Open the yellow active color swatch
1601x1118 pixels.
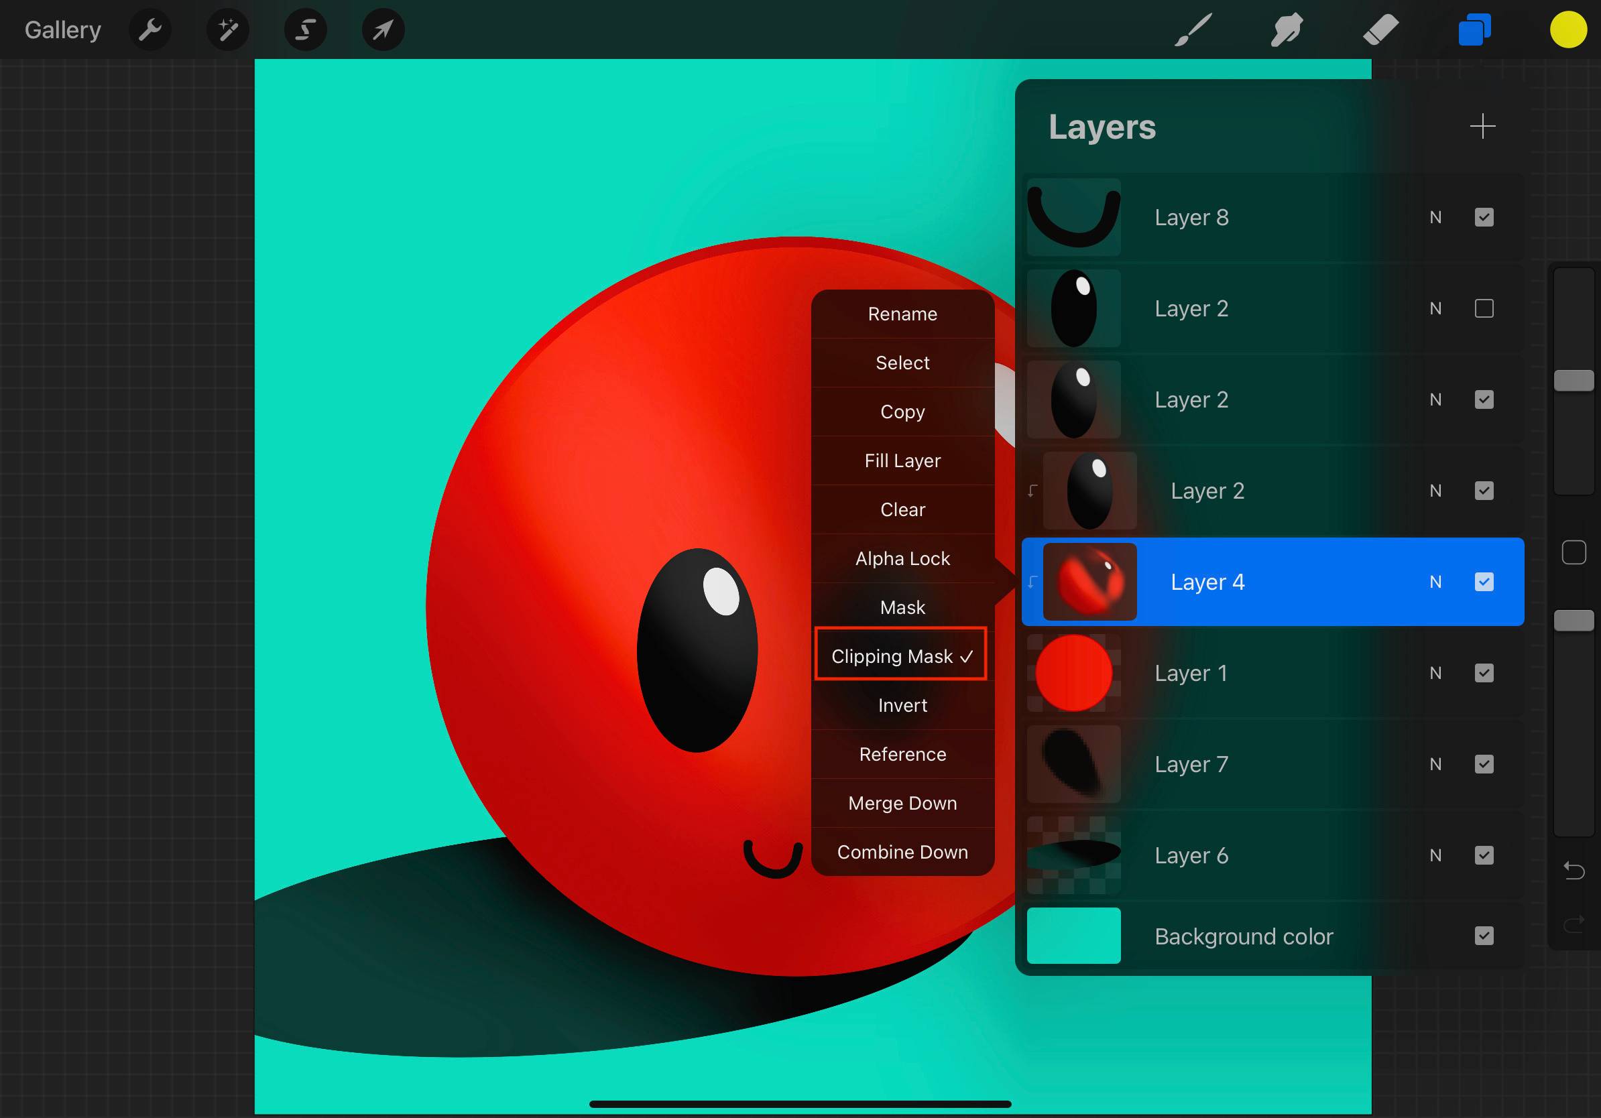[1568, 30]
